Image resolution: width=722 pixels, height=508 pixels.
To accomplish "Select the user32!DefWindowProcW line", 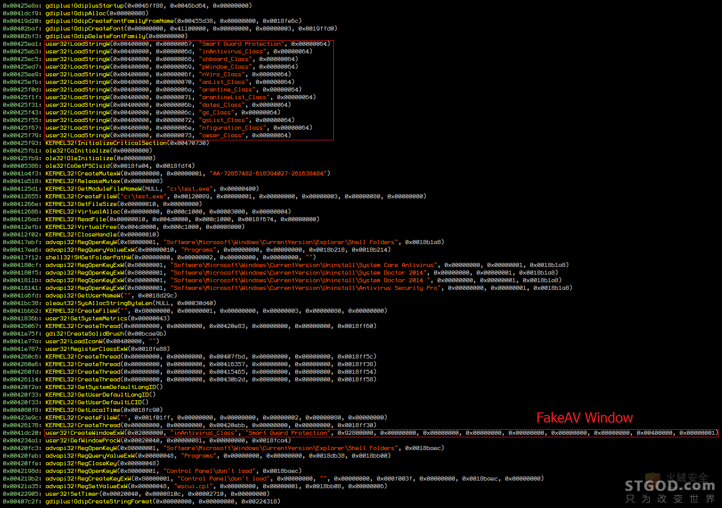I will (147, 440).
